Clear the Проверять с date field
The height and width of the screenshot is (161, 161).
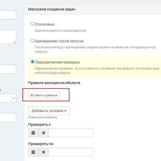[x=43, y=133]
